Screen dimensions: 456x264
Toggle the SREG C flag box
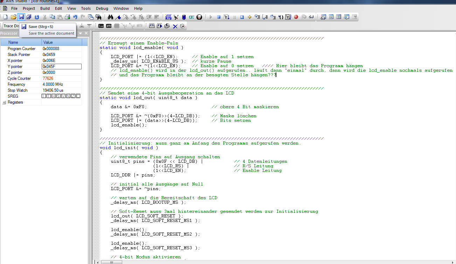pyautogui.click(x=78, y=96)
